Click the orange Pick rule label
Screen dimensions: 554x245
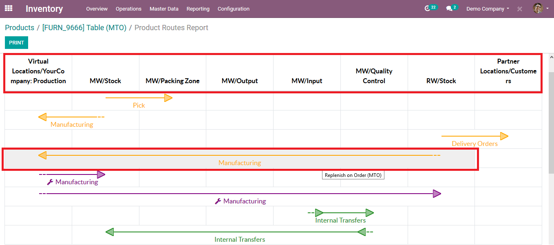point(139,105)
